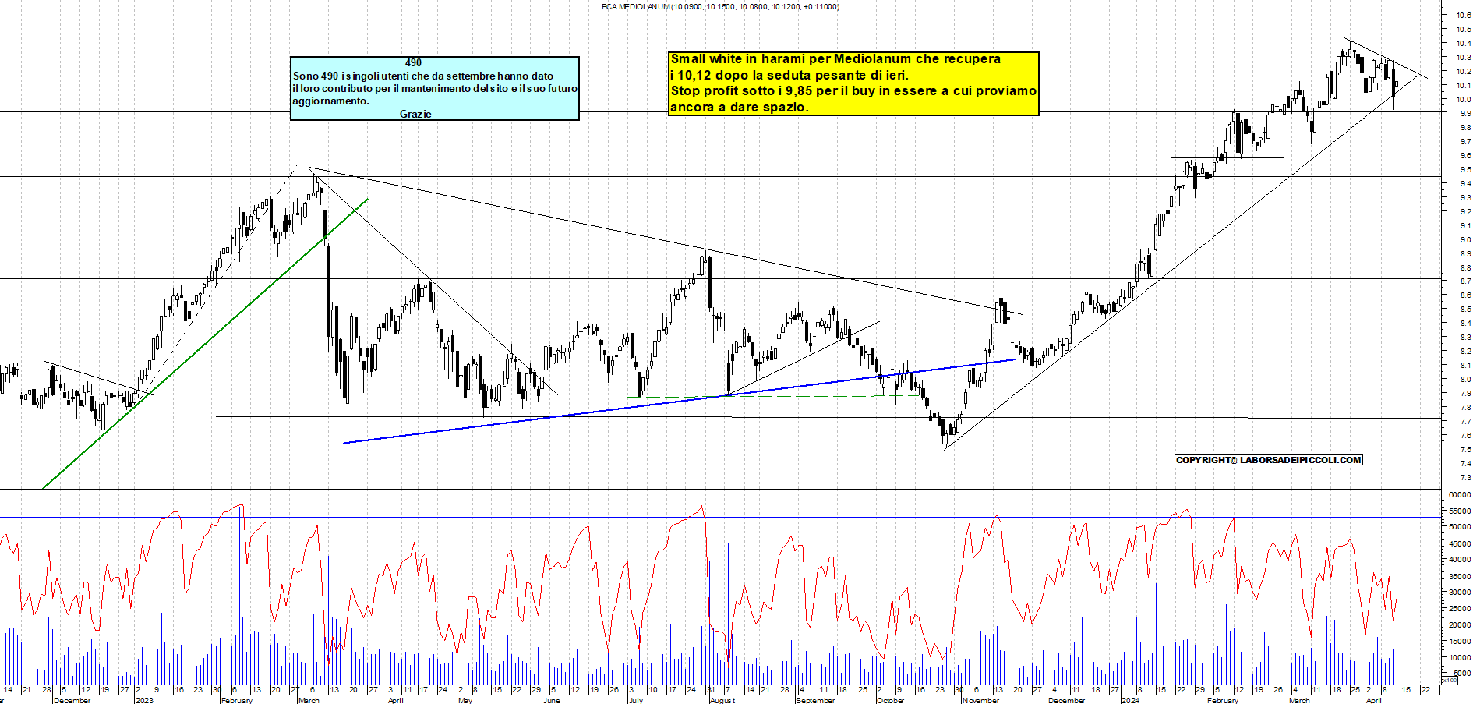
Task: Click the 10.0 price axis value
Action: (x=1463, y=99)
